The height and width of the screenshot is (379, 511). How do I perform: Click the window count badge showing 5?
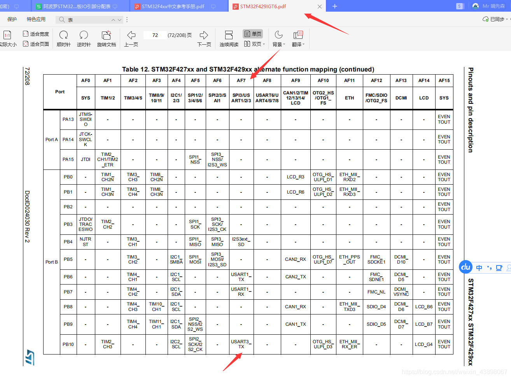(460, 6)
